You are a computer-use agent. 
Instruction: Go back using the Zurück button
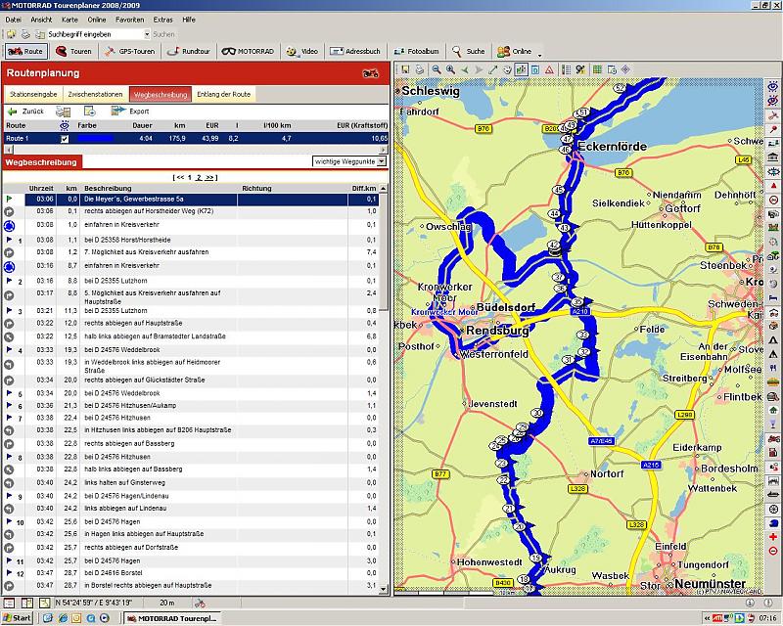click(x=27, y=112)
